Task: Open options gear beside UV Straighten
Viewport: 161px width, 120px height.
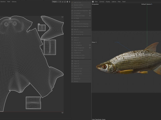Action: [x=90, y=45]
